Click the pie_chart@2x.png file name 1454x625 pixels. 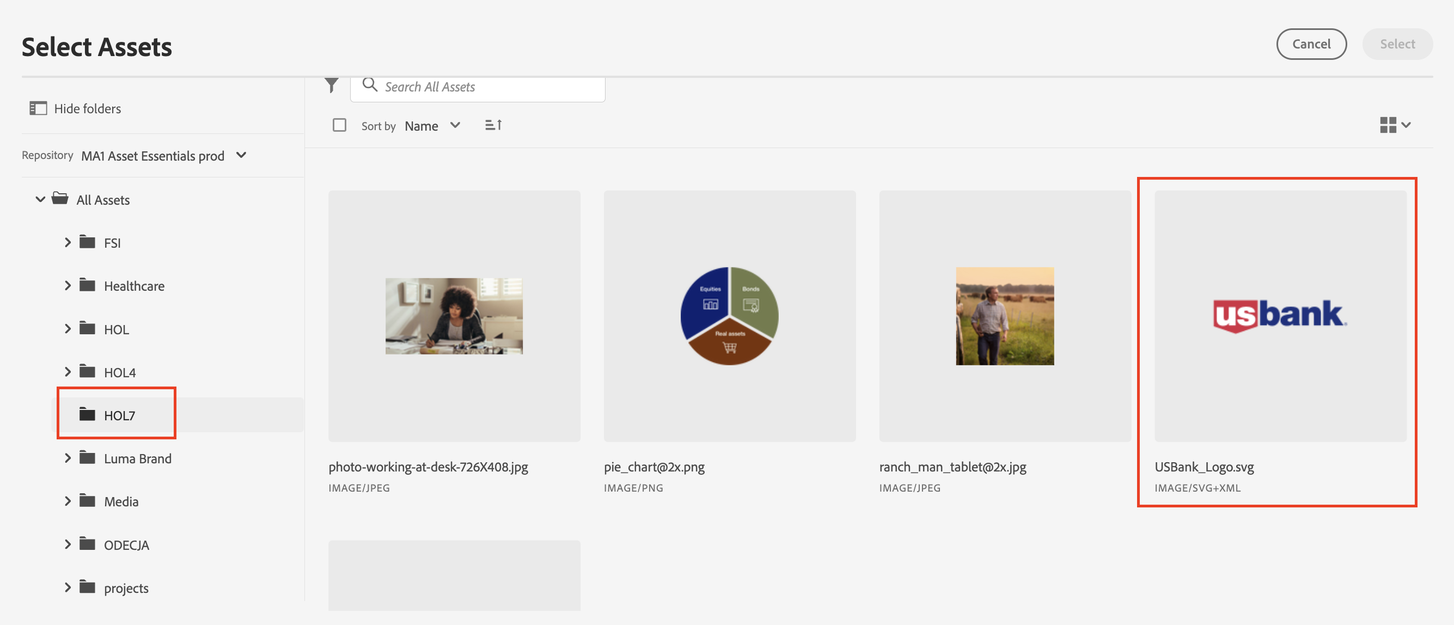(x=654, y=467)
